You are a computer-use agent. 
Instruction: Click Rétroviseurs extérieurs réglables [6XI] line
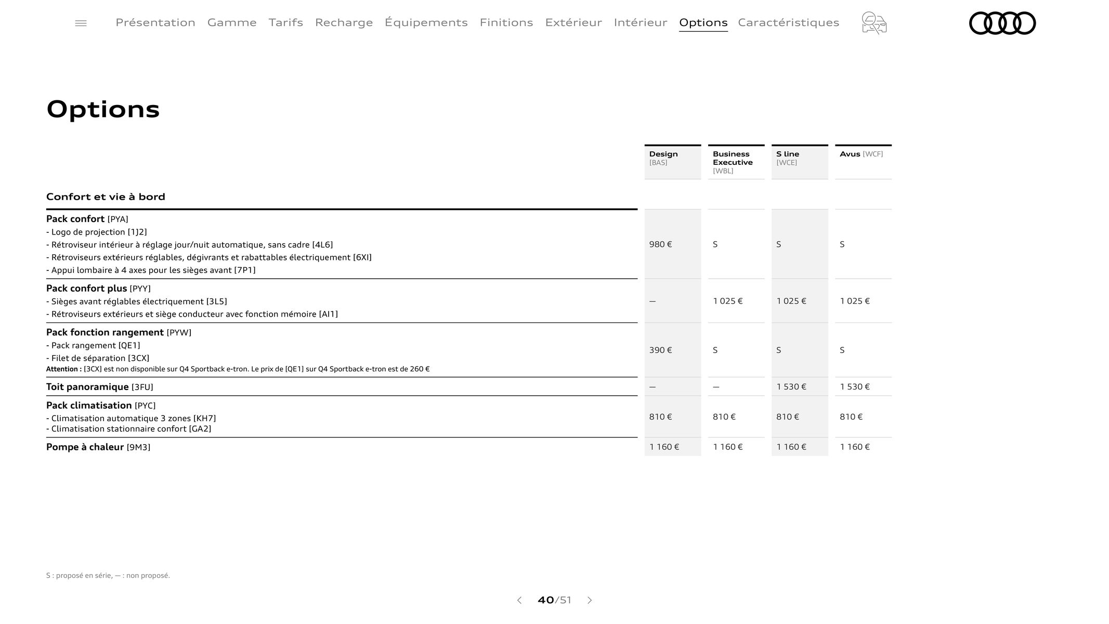pyautogui.click(x=209, y=257)
